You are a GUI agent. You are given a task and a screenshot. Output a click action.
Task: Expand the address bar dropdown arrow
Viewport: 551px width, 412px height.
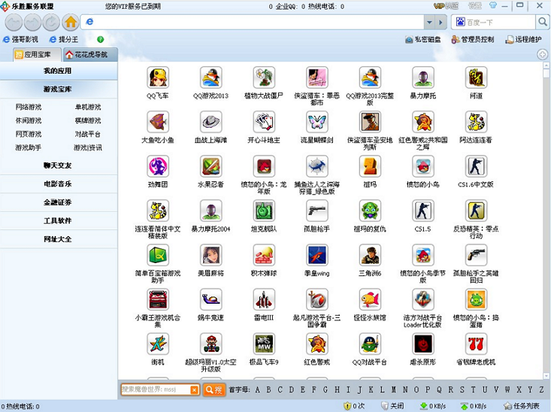429,22
